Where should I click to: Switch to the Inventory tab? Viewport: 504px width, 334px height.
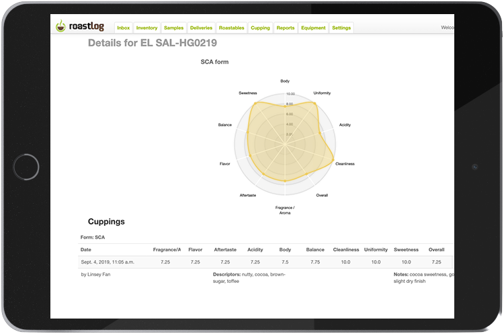146,28
